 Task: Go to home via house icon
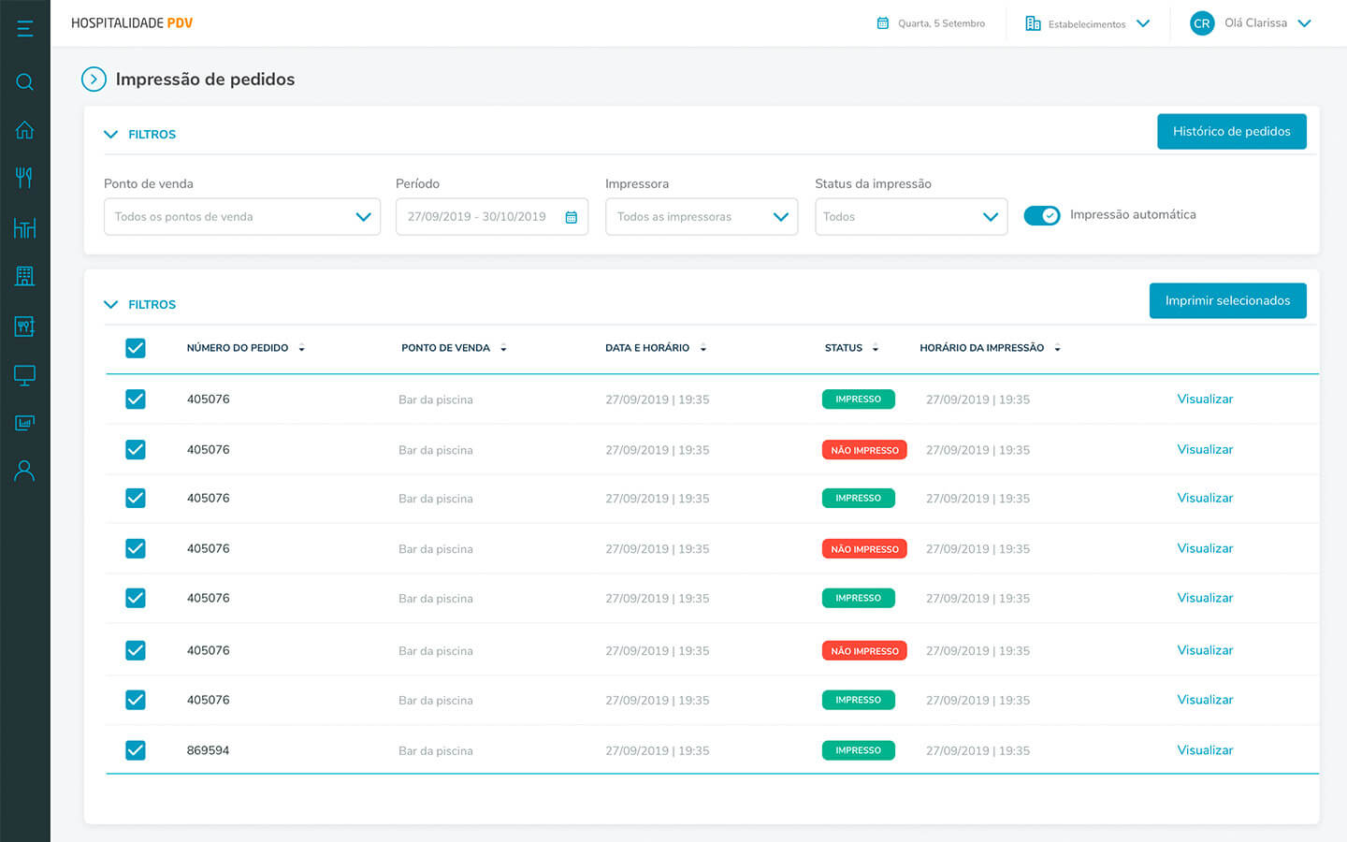25,130
